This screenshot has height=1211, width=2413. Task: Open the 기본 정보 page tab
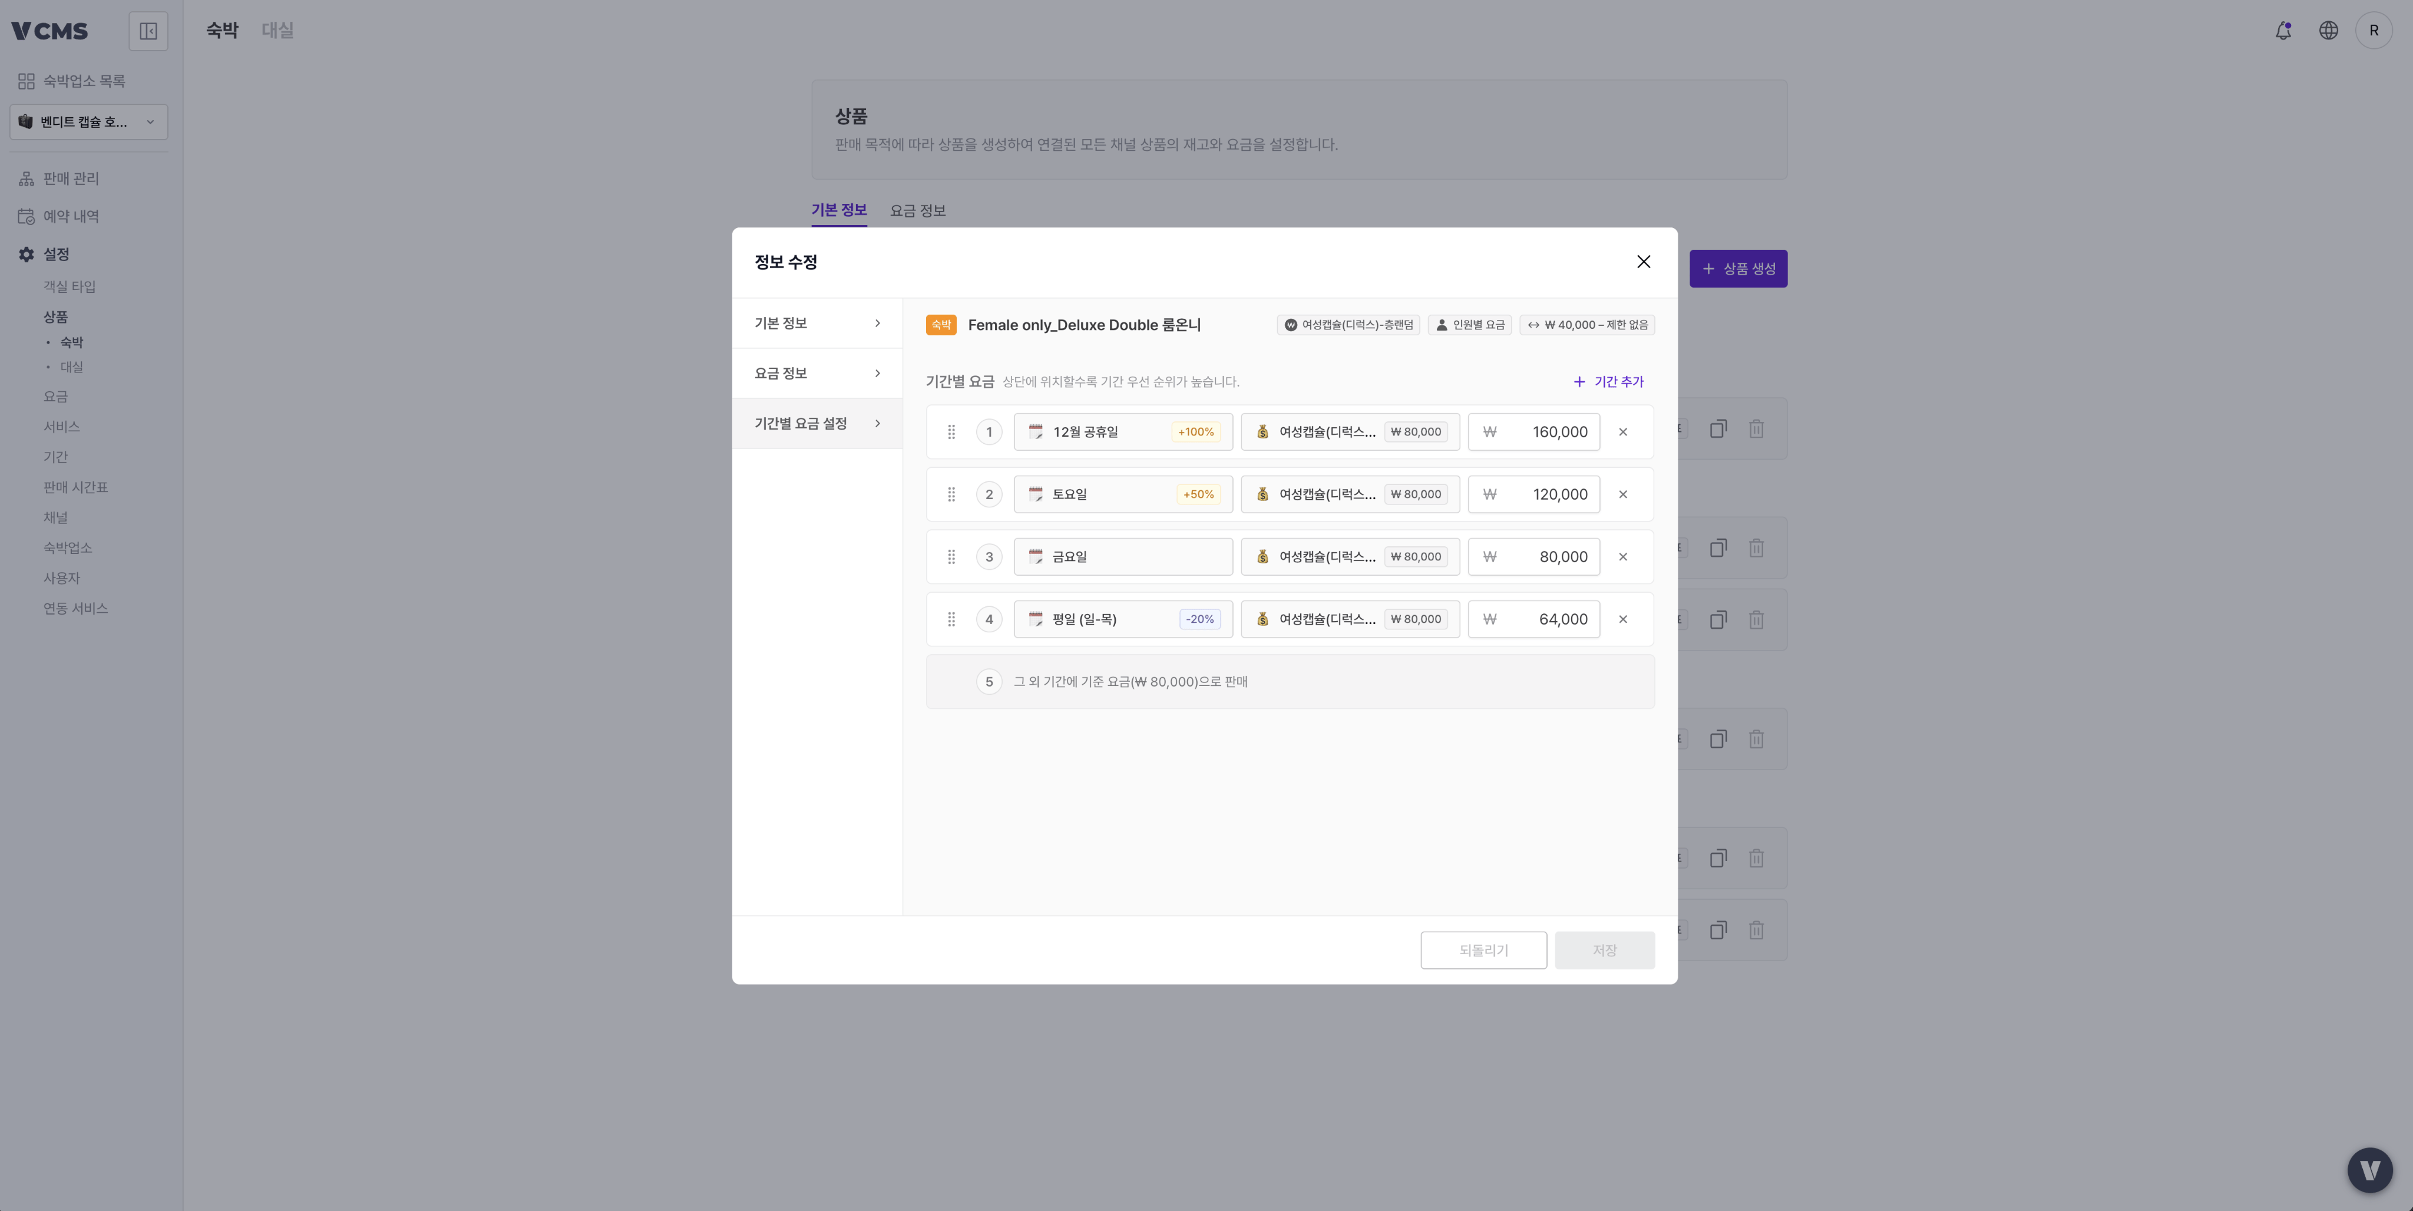click(838, 211)
